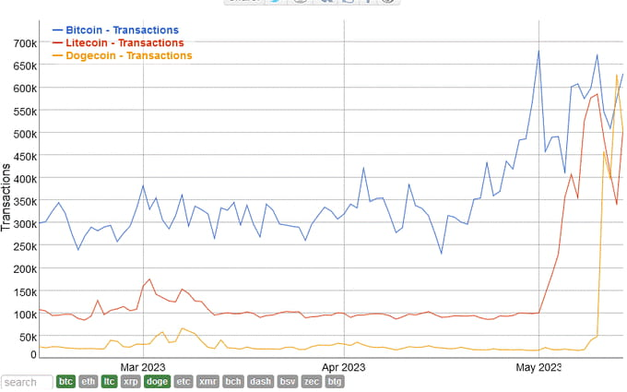Click the May 2023 axis label

coord(538,367)
